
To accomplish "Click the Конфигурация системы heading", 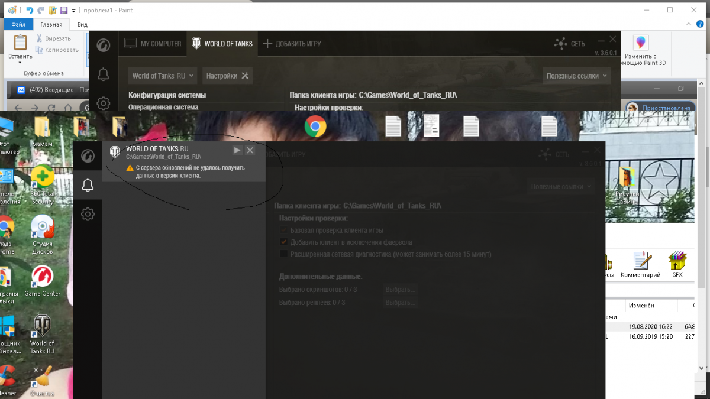I will pyautogui.click(x=167, y=95).
